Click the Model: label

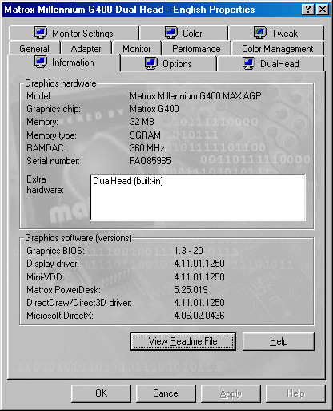click(39, 96)
